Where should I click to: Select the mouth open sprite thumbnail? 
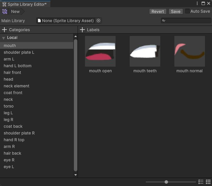pyautogui.click(x=100, y=51)
